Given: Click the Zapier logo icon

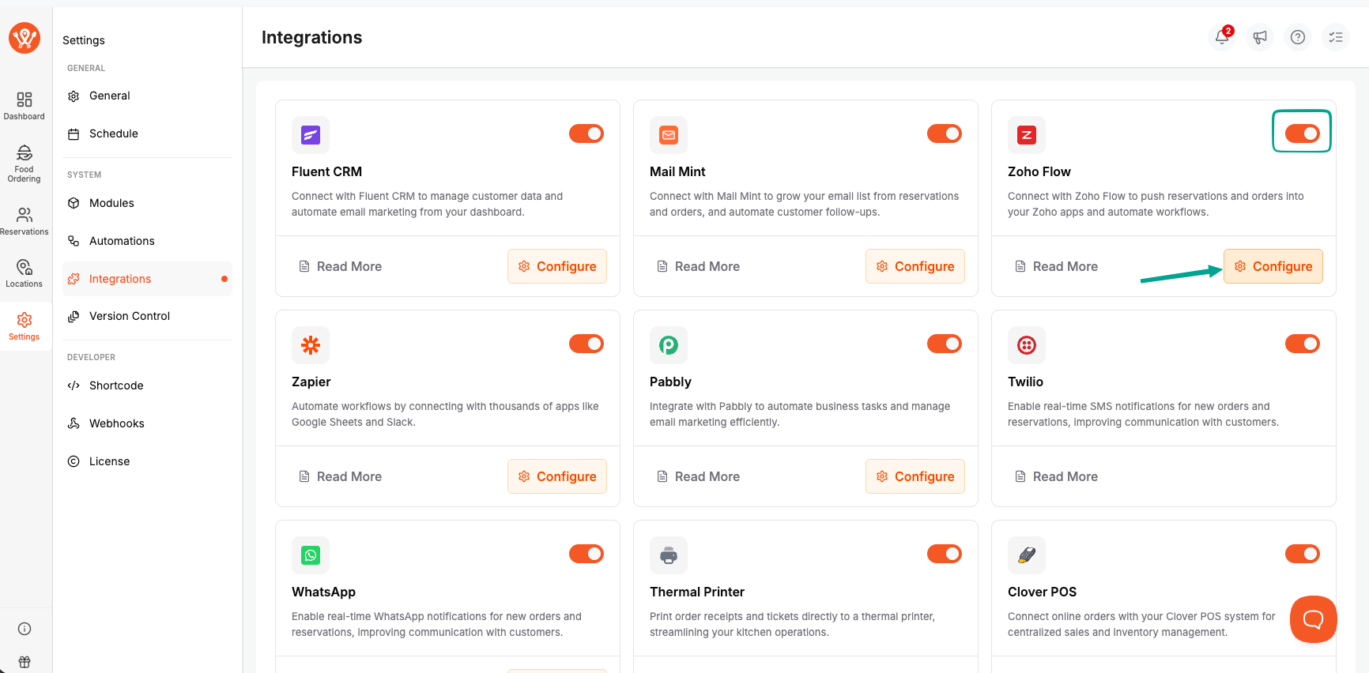Looking at the screenshot, I should [x=311, y=345].
